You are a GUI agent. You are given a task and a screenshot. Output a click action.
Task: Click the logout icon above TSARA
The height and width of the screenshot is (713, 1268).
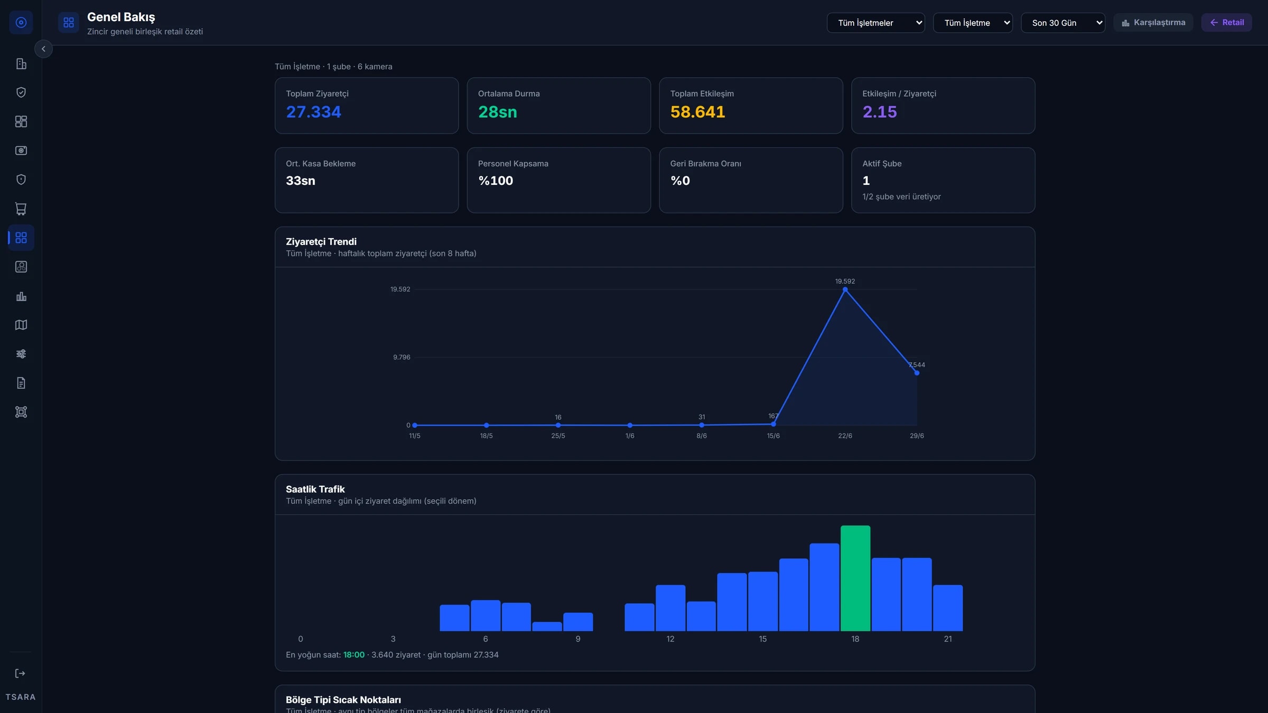(x=20, y=673)
